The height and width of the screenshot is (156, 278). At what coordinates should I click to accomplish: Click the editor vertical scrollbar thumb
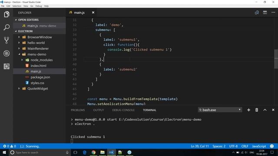(276, 59)
